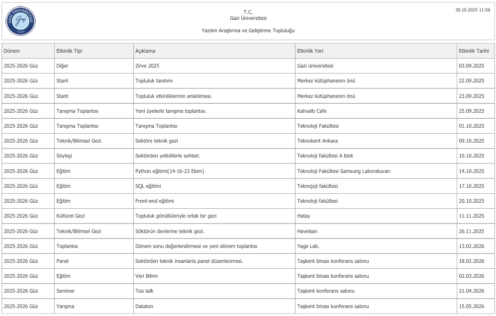Click the Dataton description cell

[144, 306]
